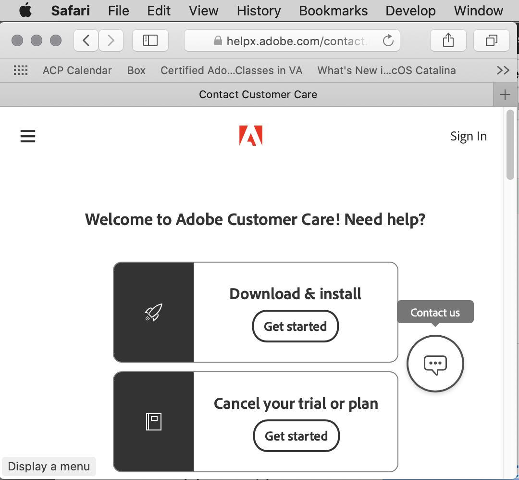
Task: Open the Develop menu
Action: tap(410, 11)
